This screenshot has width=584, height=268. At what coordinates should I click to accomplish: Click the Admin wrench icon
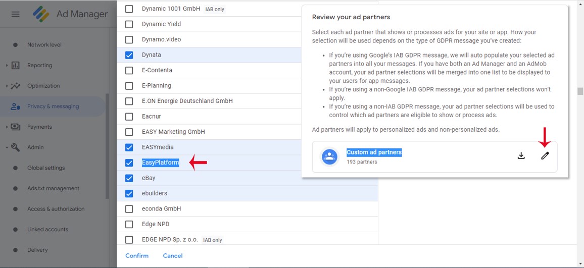(x=15, y=147)
